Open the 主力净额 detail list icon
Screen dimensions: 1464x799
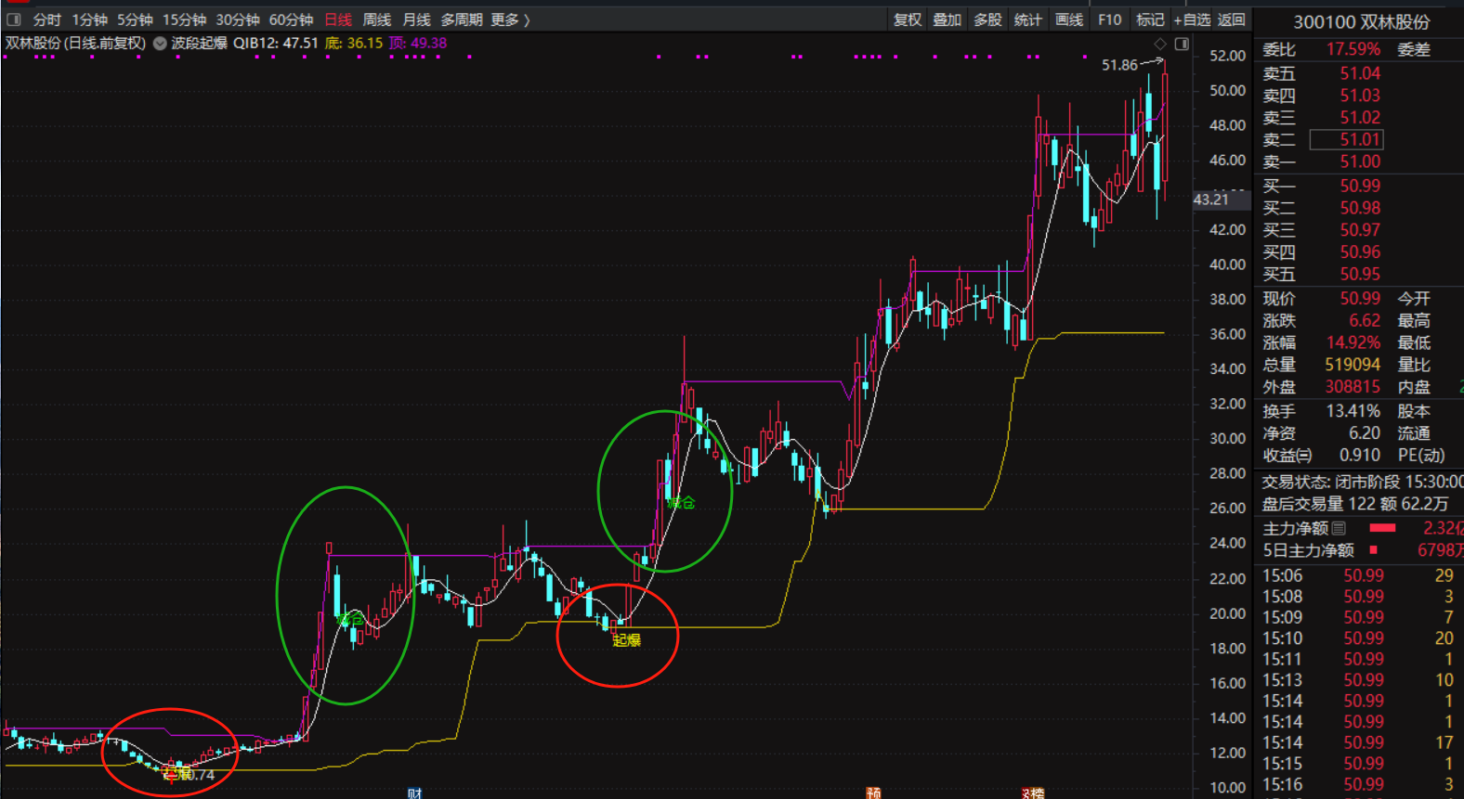[x=1339, y=528]
